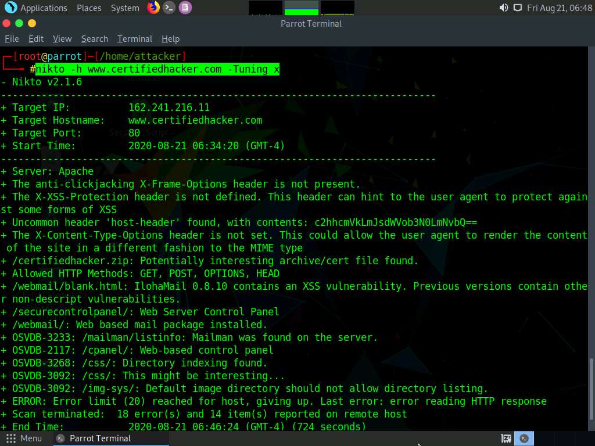
Task: Open the Search menu
Action: [95, 39]
